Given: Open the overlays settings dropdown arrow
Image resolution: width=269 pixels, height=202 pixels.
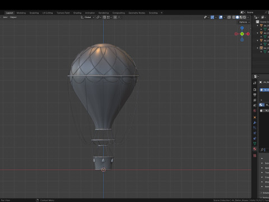Looking at the screenshot, I should point(224,17).
